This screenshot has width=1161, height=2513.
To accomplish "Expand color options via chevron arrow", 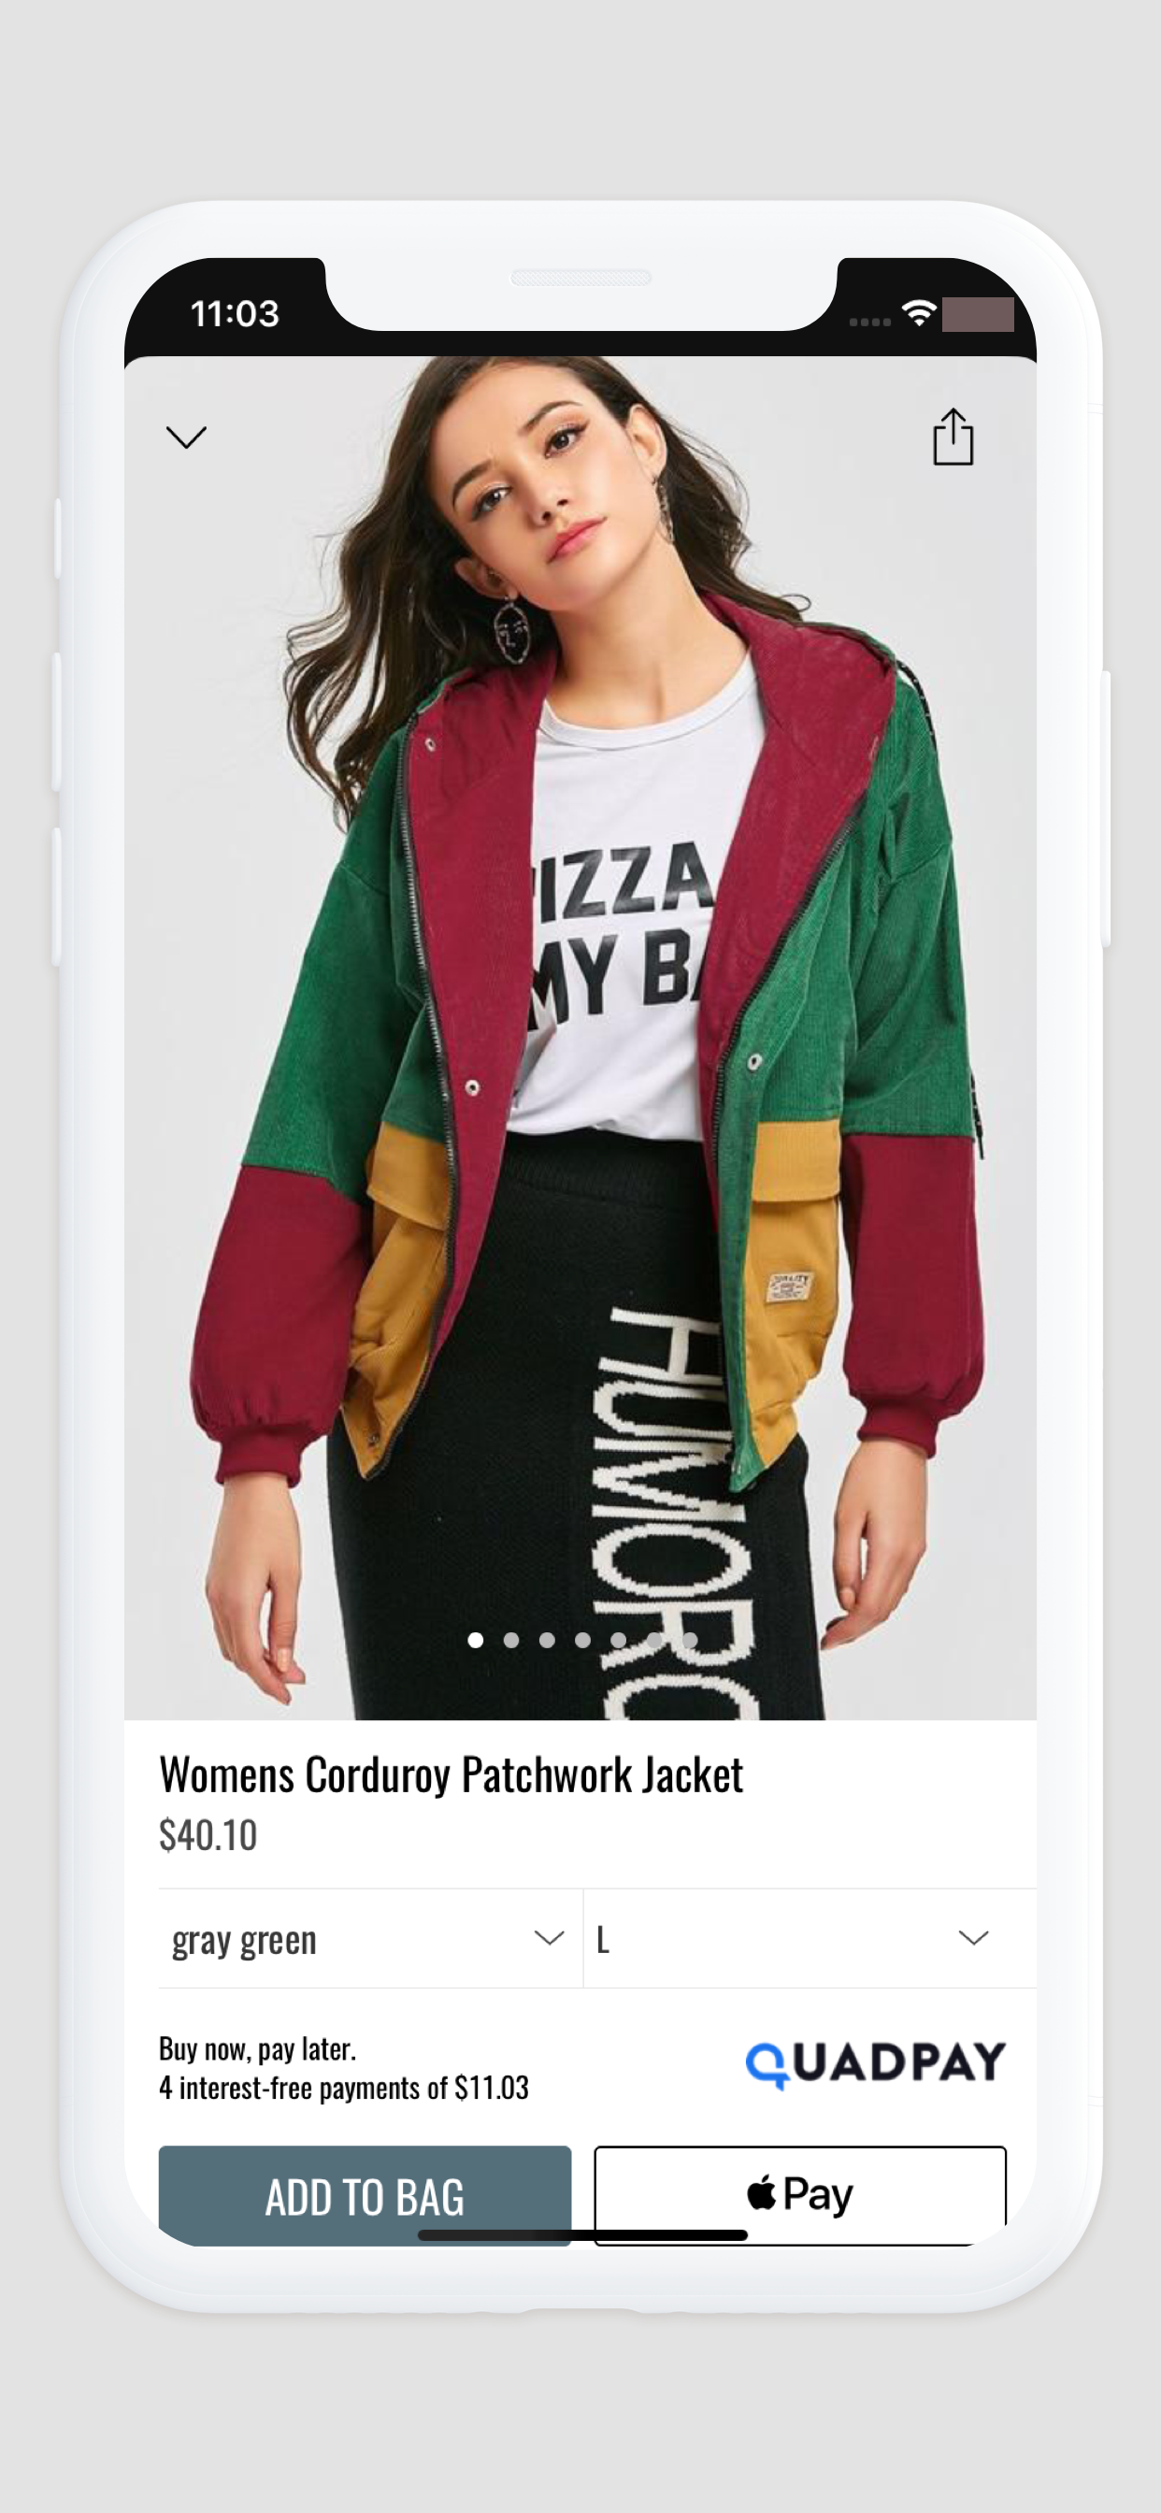I will pos(550,1937).
